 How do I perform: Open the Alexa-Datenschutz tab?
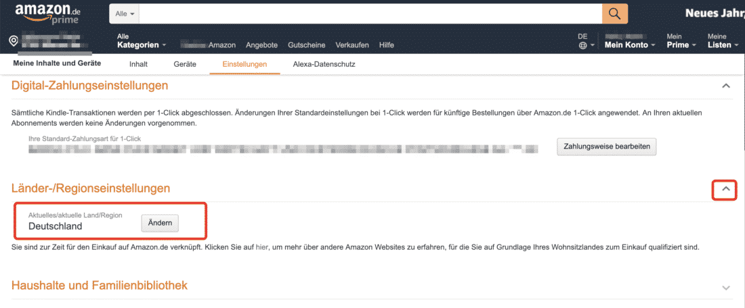click(324, 64)
